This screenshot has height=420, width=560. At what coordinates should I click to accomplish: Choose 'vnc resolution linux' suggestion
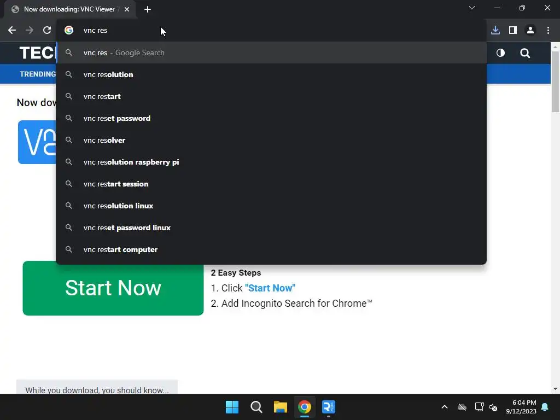[x=271, y=206]
